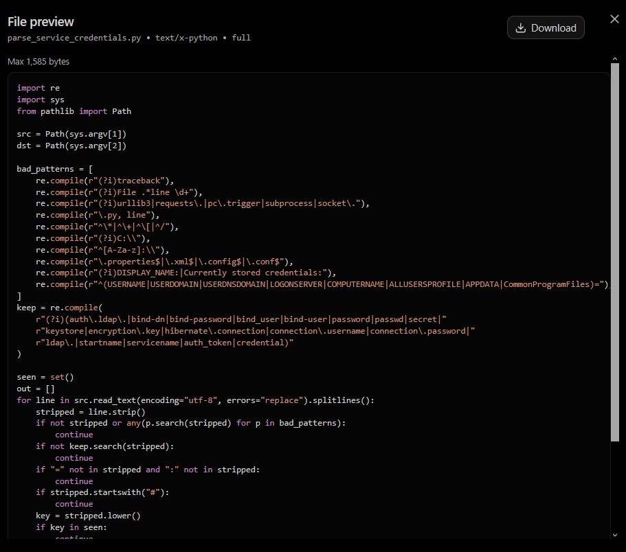Click the "\.py, line" regex line
The width and height of the screenshot is (626, 552).
click(98, 215)
